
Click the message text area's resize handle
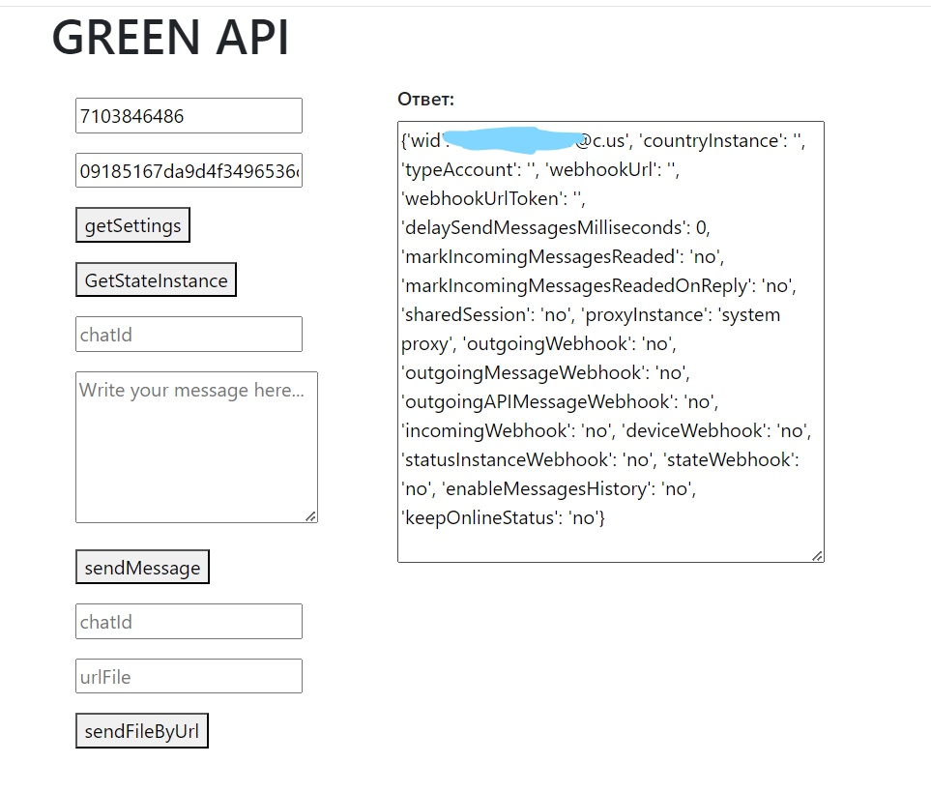coord(310,516)
